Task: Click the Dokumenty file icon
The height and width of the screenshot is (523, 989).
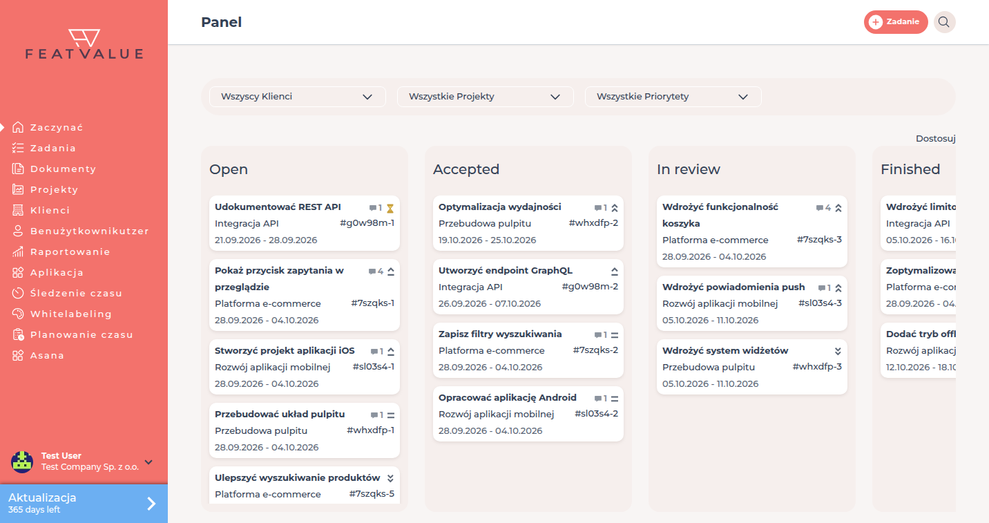Action: tap(18, 169)
